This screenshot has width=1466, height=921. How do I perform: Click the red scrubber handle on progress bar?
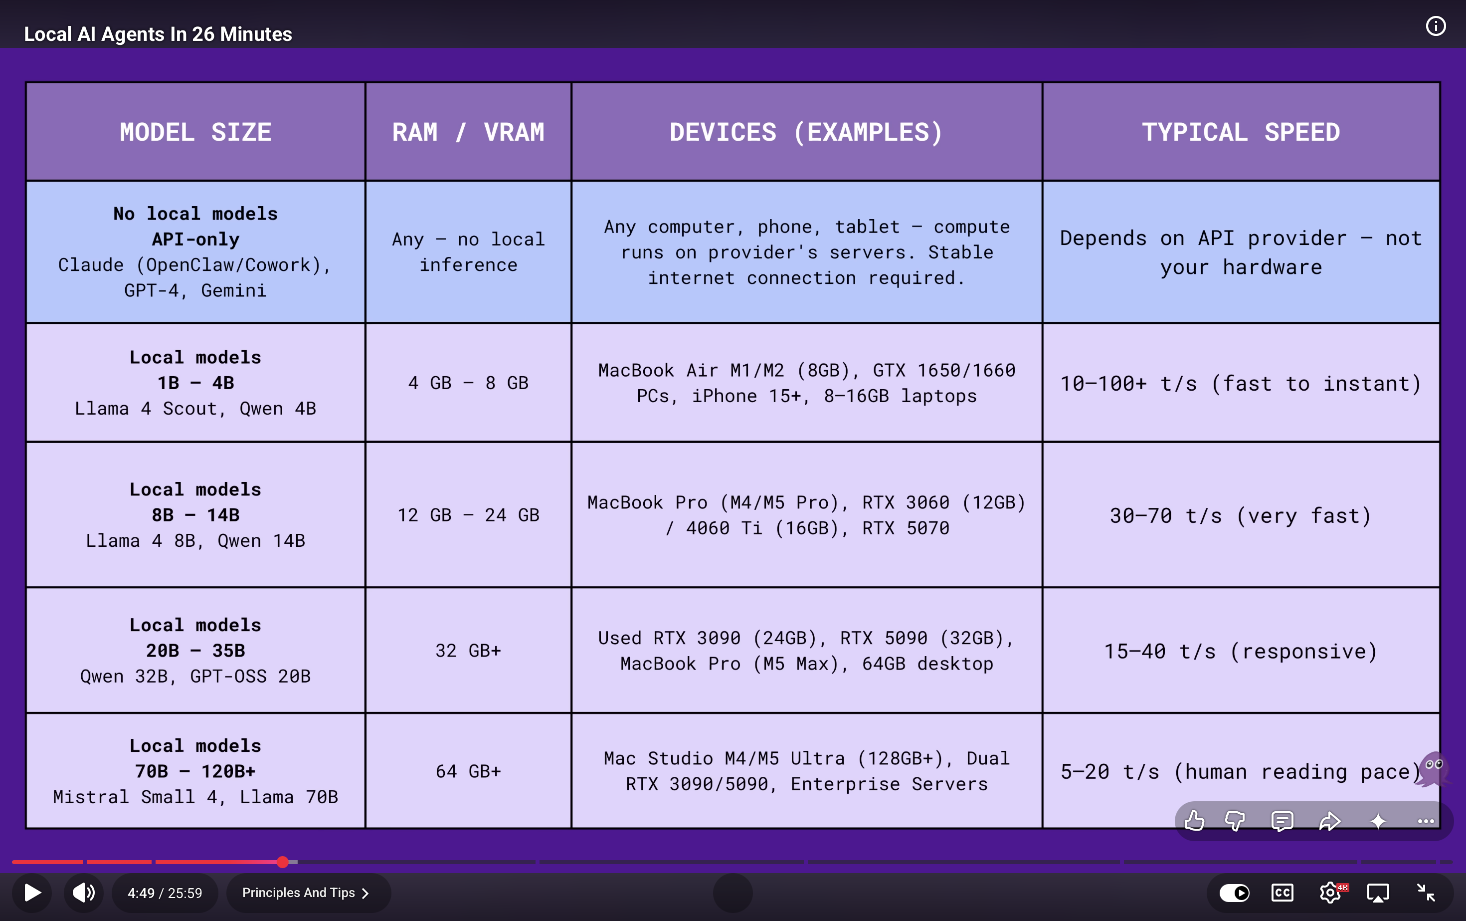click(x=283, y=862)
